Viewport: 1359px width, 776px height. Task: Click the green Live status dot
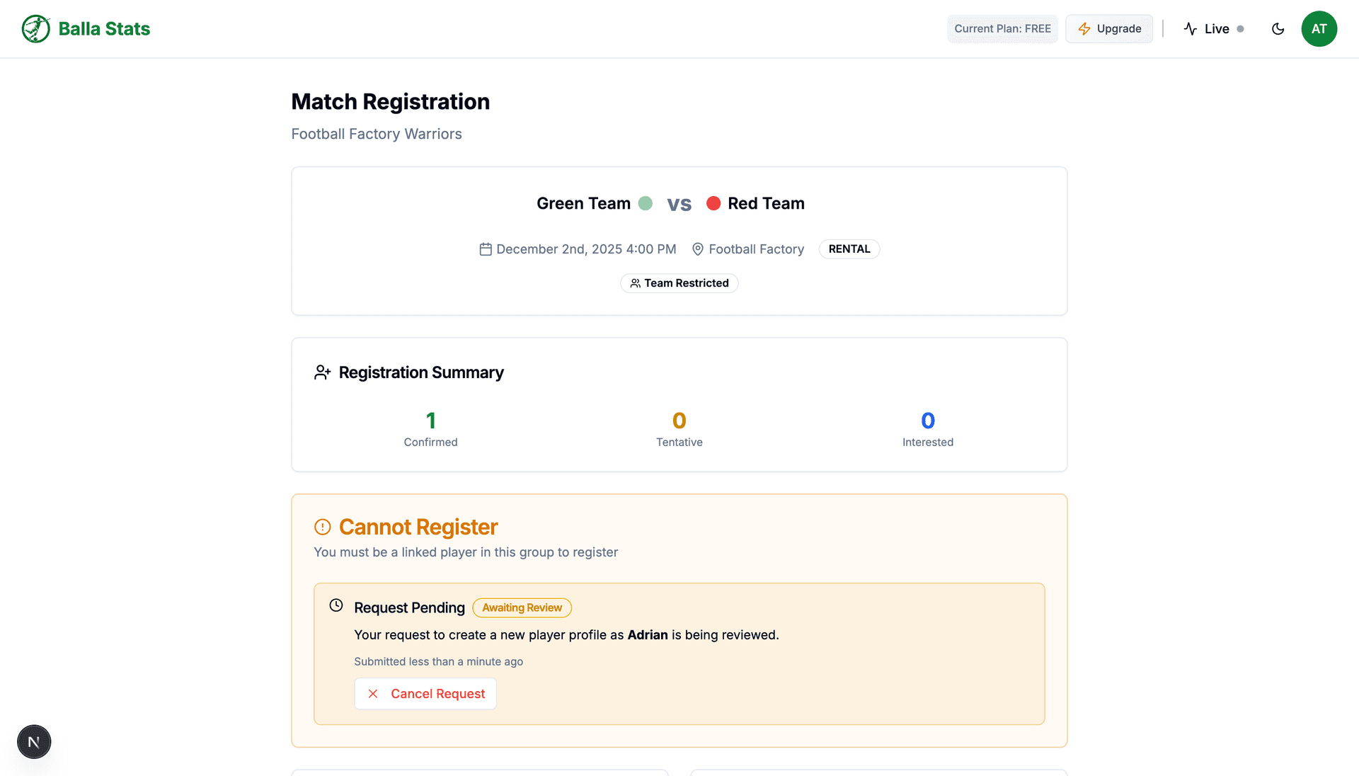pos(1240,29)
